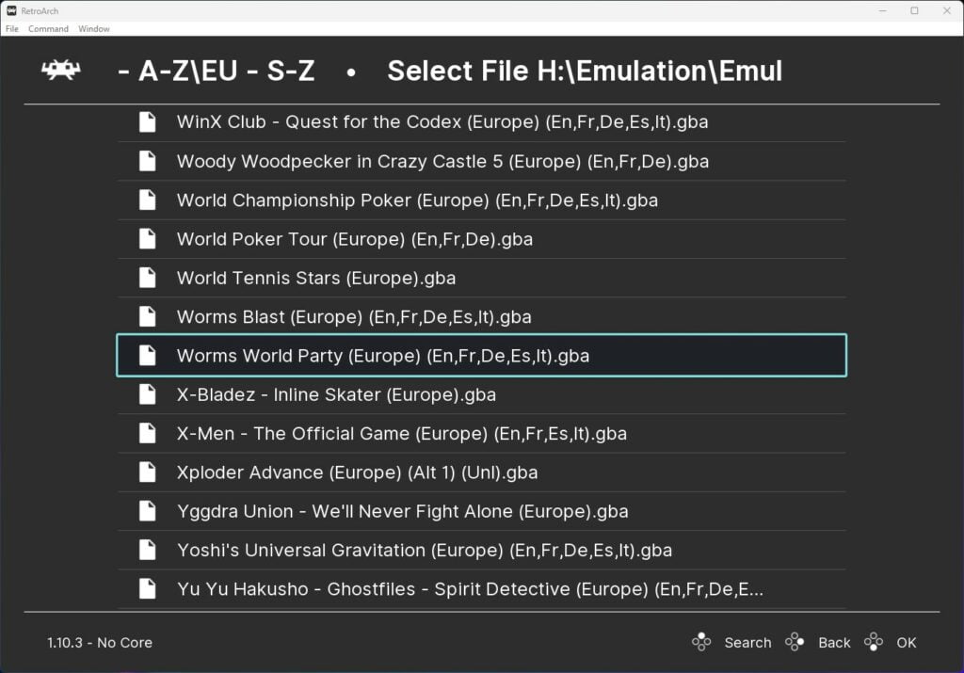Screen dimensions: 964x673
Task: Click file icon next to WinX Club
Action: tap(148, 121)
